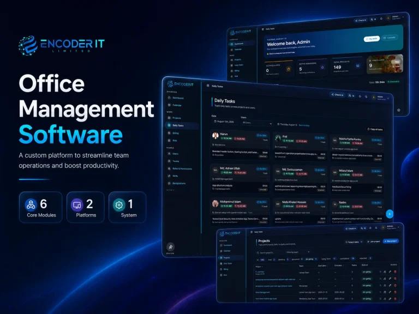Toggle sidebar icon beside Daily Tasks breadcrumb, middle window

point(208,86)
